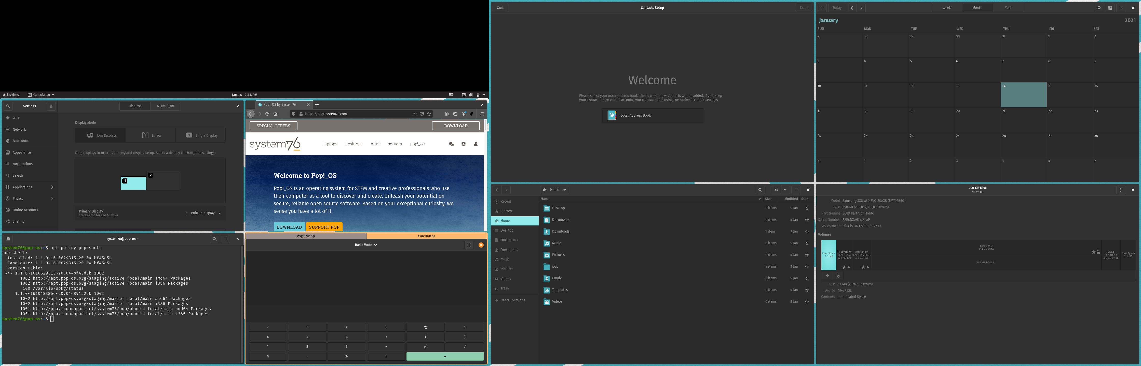This screenshot has height=366, width=1141.
Task: Select Join Displays mode
Action: 101,135
